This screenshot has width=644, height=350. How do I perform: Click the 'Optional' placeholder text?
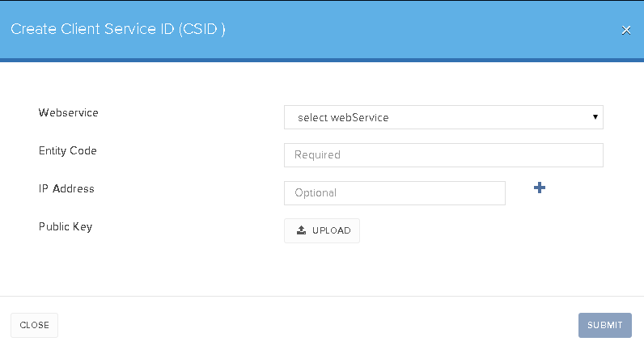316,193
